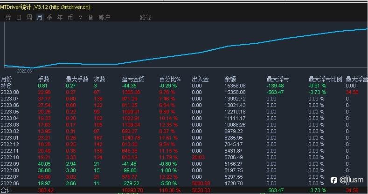Viewport: 368px width, 194px height.
Task: Select the 合计 total row label
Action: click(x=6, y=190)
